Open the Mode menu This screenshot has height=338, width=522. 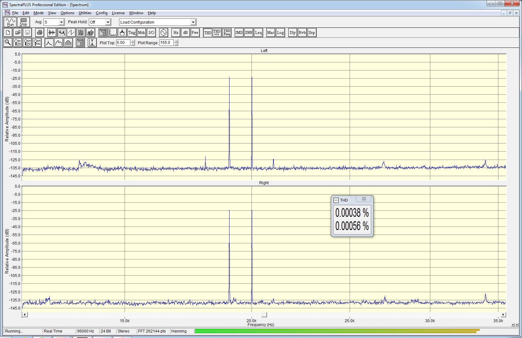(38, 13)
